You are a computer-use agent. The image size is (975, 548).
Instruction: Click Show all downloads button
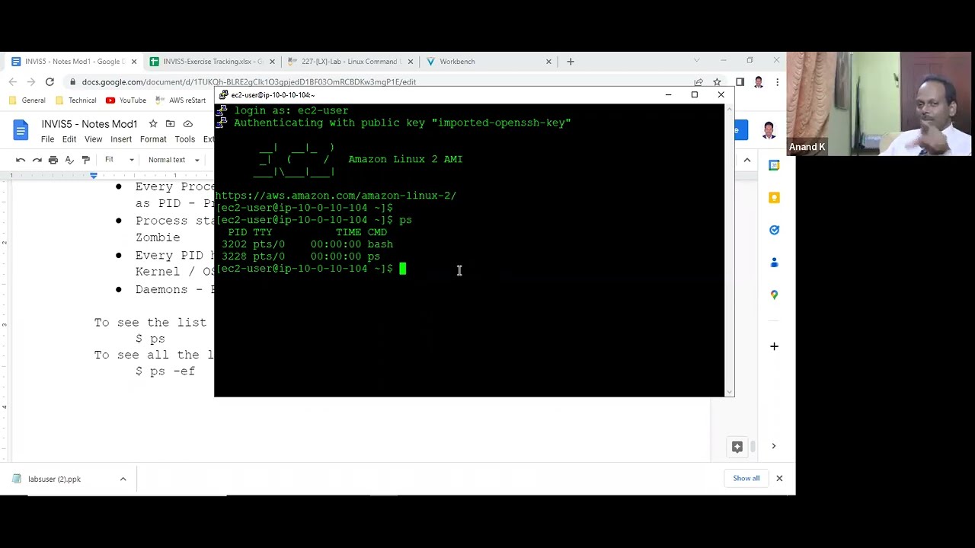click(x=746, y=478)
